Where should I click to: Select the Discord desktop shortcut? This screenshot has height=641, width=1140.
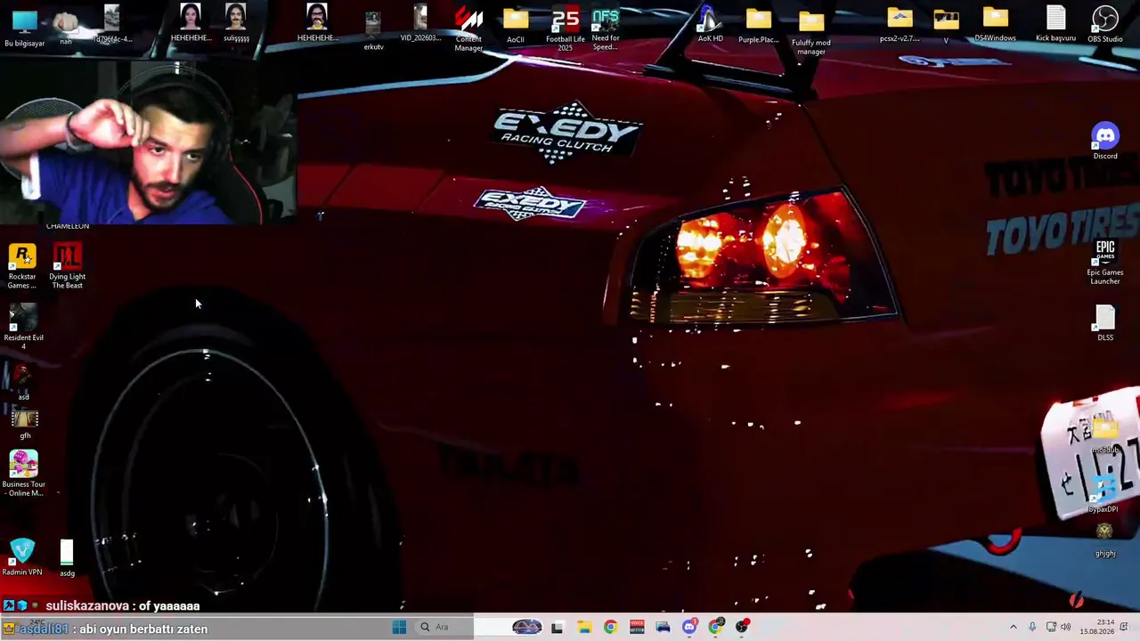click(1105, 142)
